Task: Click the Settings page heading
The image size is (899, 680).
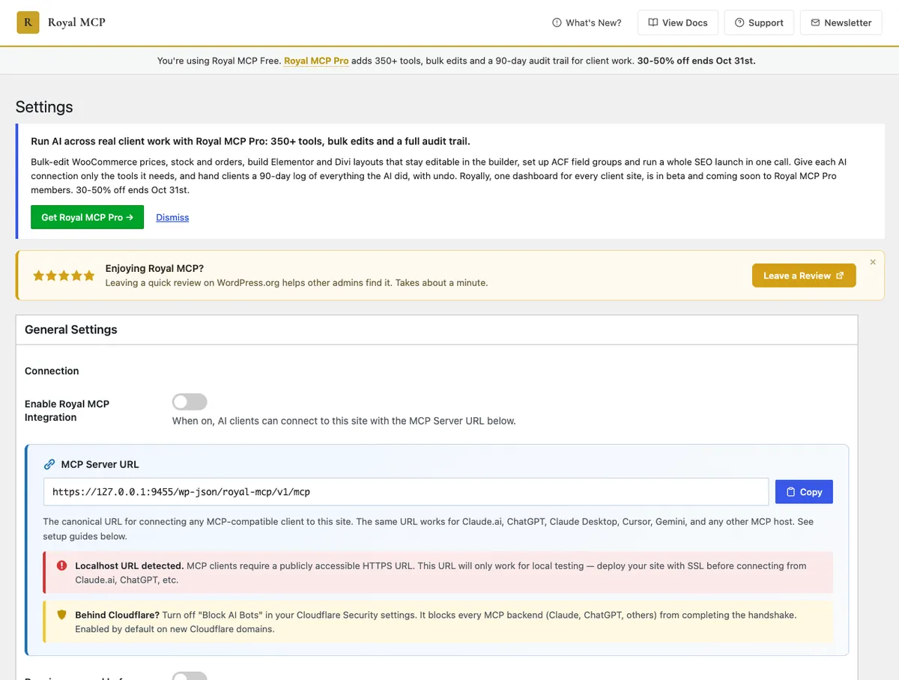Action: 44,107
